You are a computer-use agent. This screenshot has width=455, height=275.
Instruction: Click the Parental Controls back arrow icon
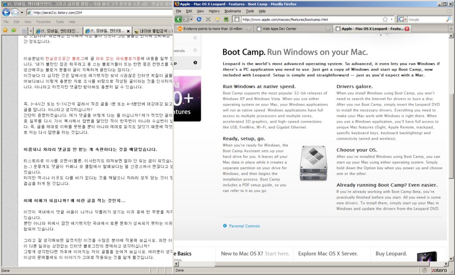225,226
